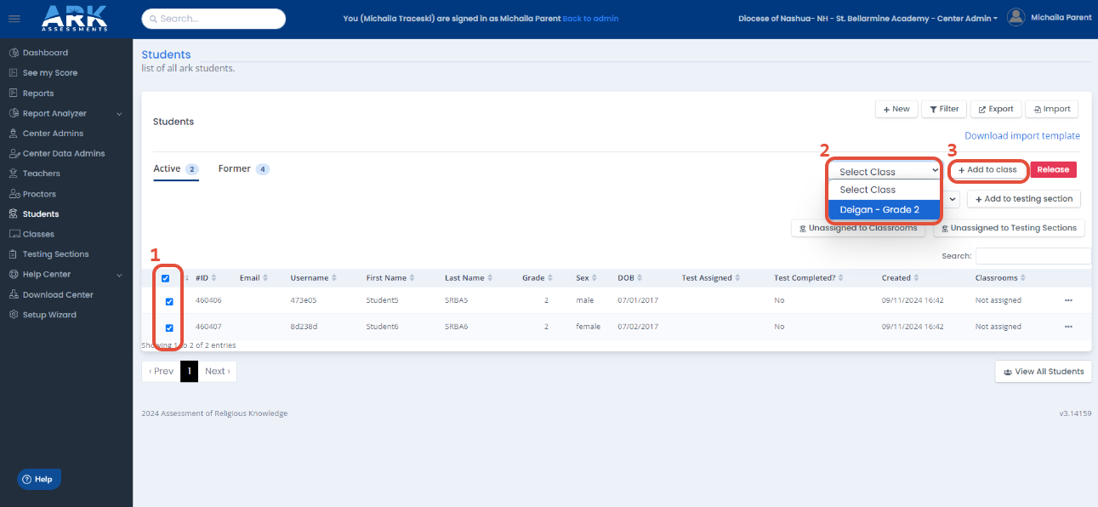Click the Prev pagination button

[x=161, y=371]
